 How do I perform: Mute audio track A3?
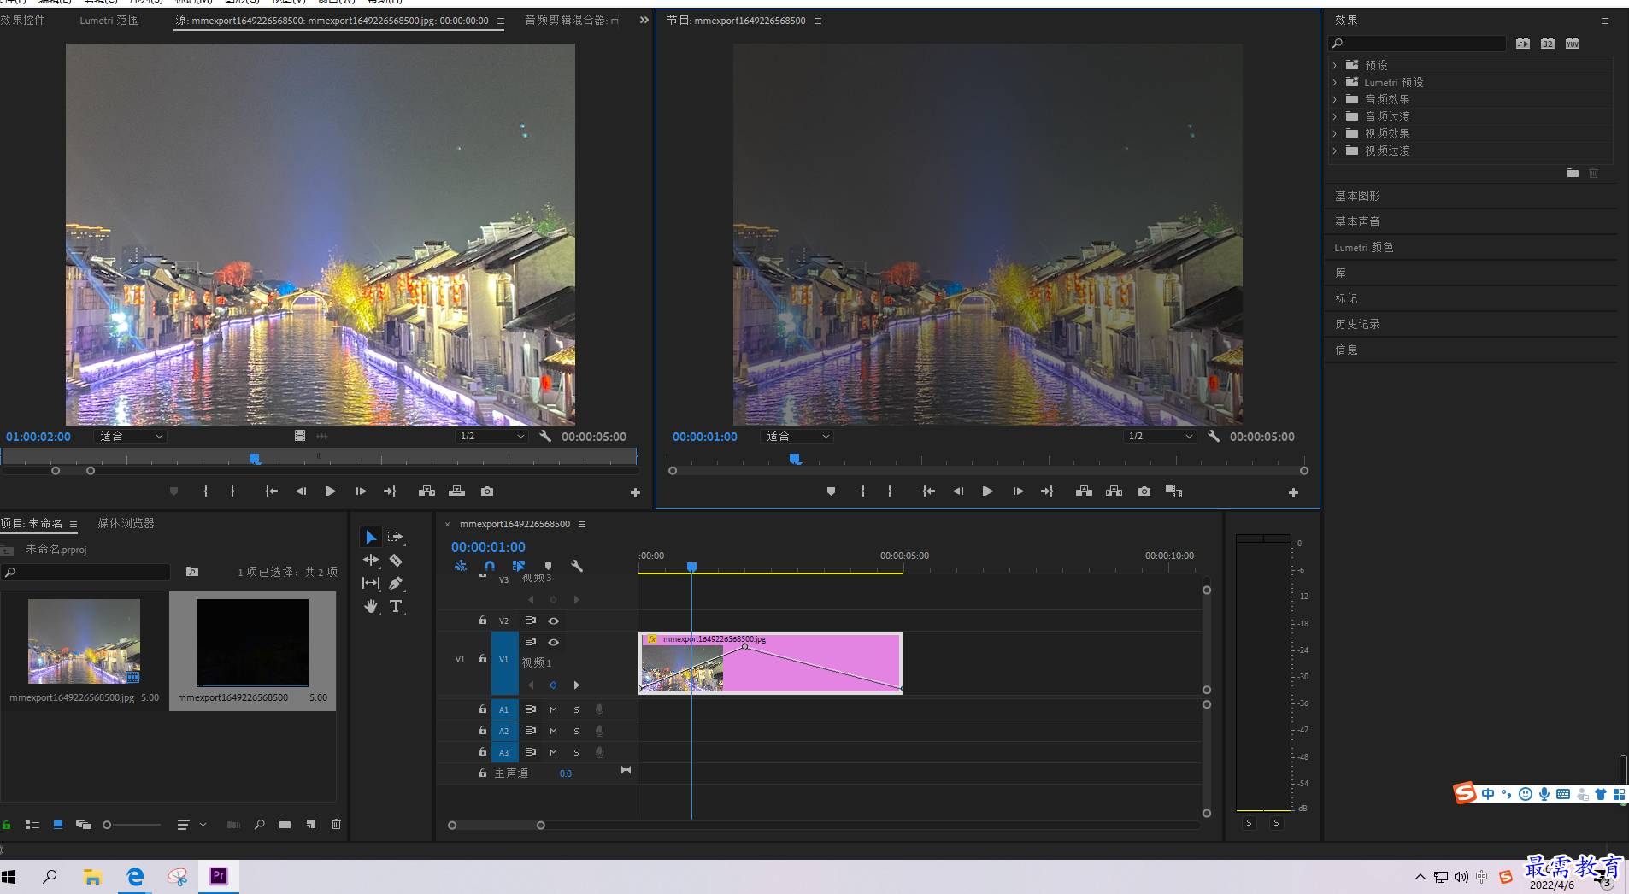(x=553, y=752)
